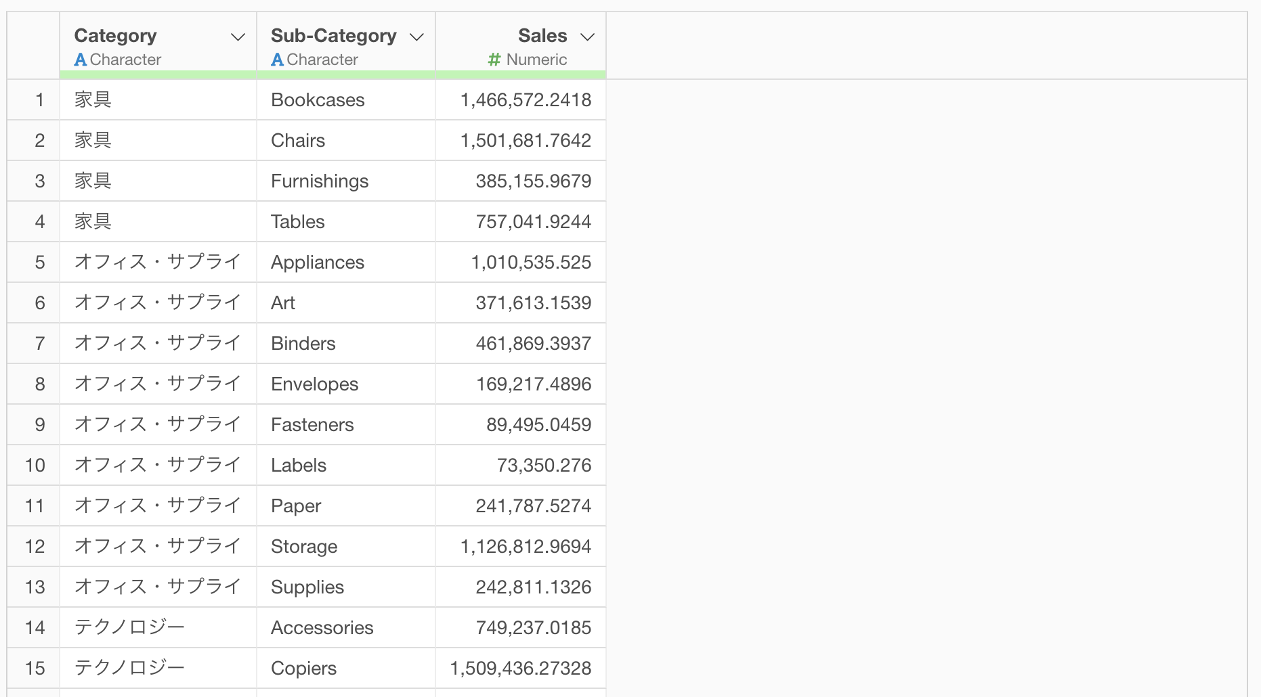Open the Sub-Category column dropdown arrow
The height and width of the screenshot is (697, 1261).
[x=417, y=37]
